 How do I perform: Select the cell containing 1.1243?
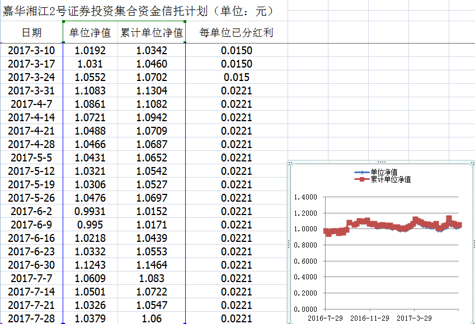click(x=91, y=265)
